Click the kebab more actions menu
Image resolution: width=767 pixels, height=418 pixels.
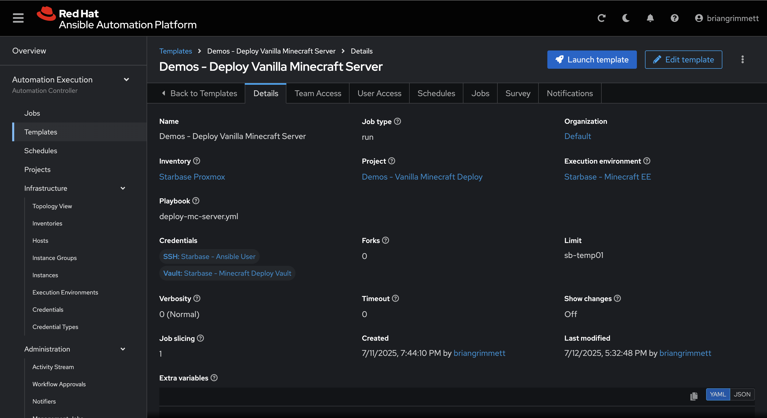pos(742,60)
